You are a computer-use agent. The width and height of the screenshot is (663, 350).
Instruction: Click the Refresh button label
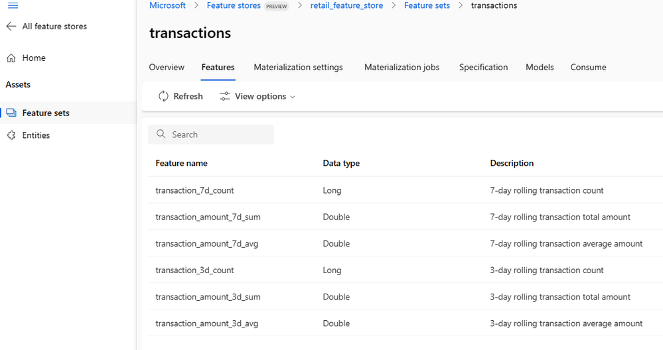tap(188, 96)
